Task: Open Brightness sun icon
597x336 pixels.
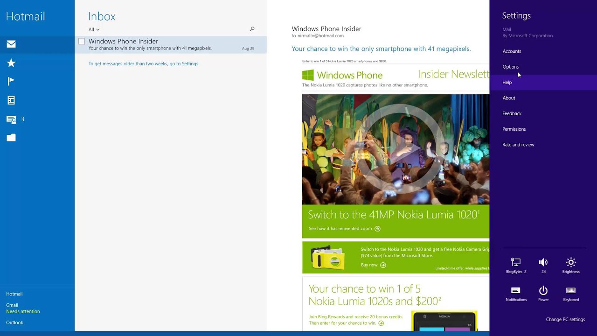Action: (571, 262)
